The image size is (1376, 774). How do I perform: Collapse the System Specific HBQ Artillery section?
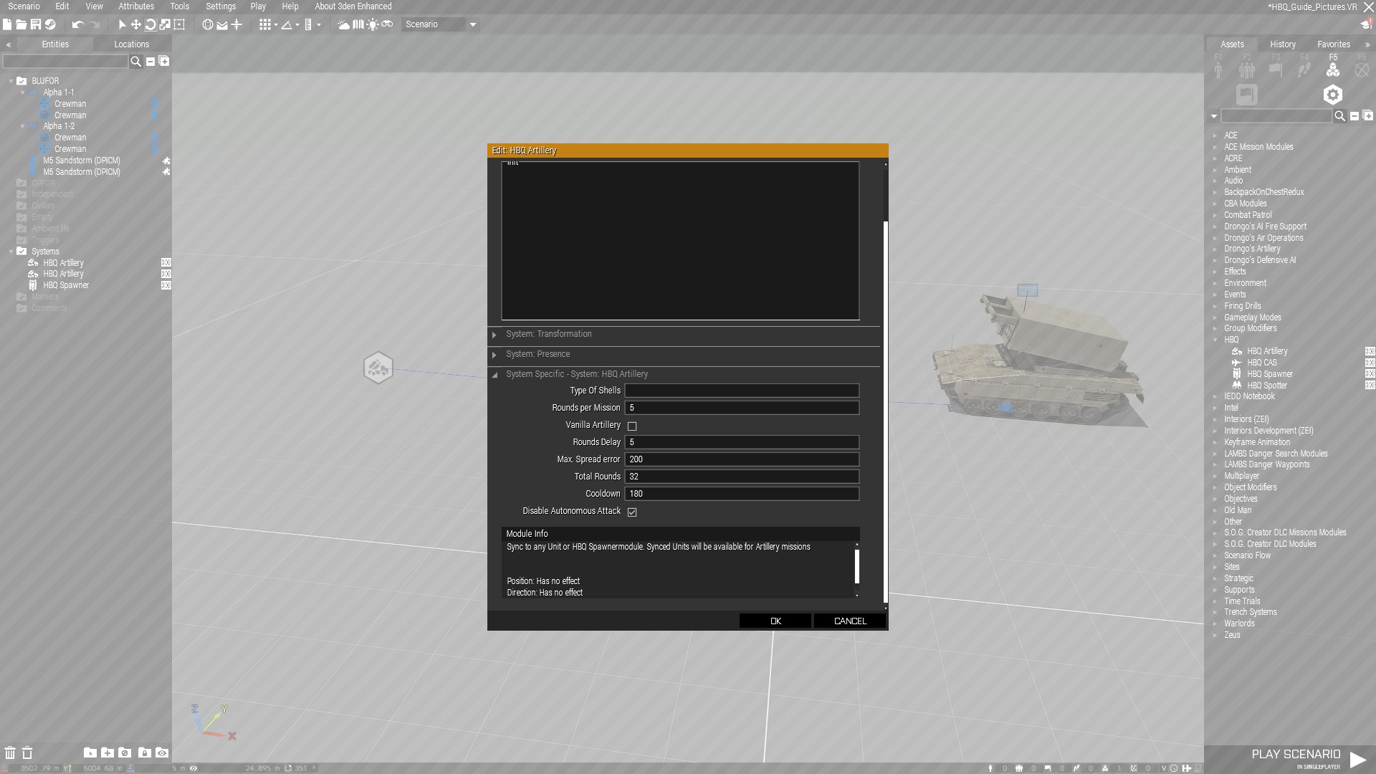tap(494, 375)
